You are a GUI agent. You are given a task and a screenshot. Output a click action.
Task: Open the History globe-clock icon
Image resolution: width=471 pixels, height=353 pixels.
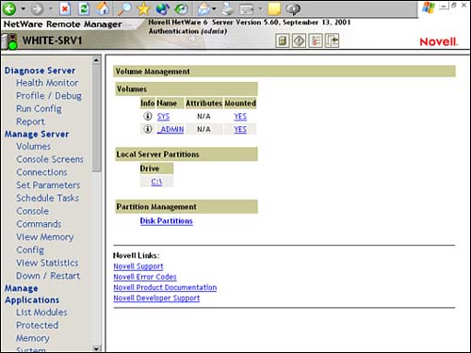(x=181, y=8)
